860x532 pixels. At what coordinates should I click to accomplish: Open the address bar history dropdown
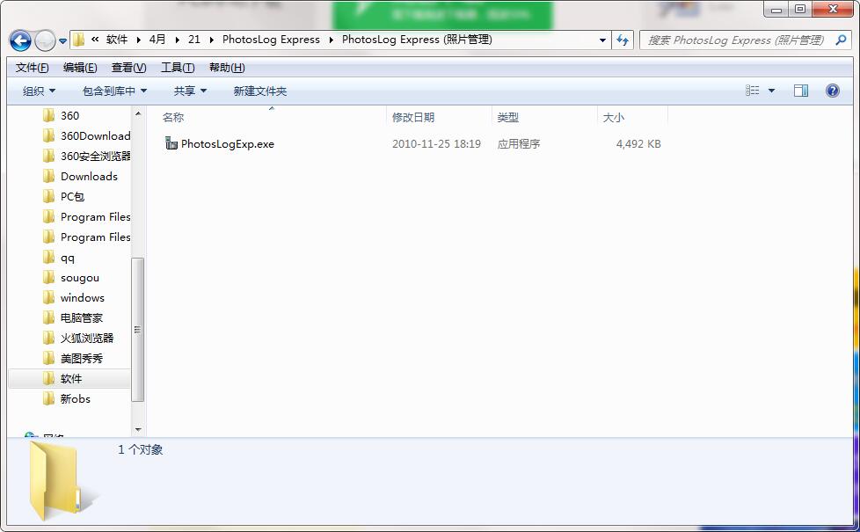click(x=602, y=40)
